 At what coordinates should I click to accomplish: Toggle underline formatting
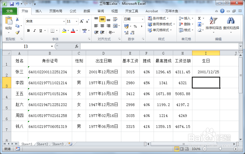click(41, 31)
